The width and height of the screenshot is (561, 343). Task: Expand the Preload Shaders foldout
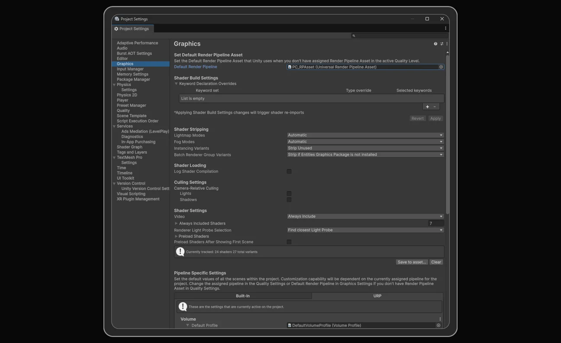(176, 236)
